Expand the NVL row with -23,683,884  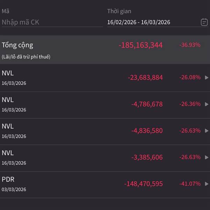(206, 77)
